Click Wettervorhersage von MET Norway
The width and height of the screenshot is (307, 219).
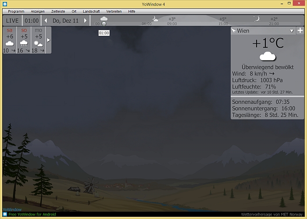pyautogui.click(x=272, y=214)
